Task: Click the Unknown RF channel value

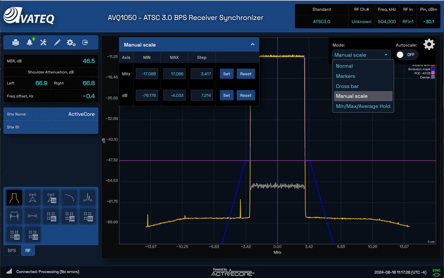Action: click(x=361, y=21)
